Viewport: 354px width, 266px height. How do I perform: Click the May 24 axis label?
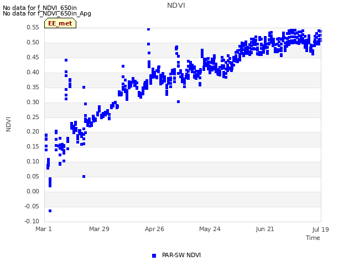210,229
